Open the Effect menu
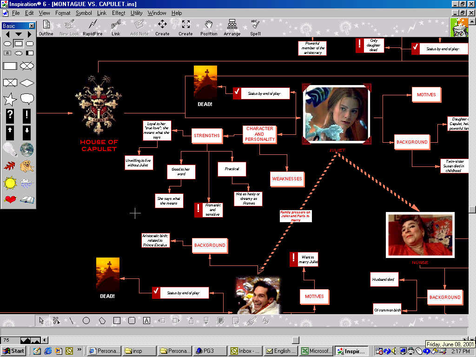The height and width of the screenshot is (357, 476). (x=119, y=13)
